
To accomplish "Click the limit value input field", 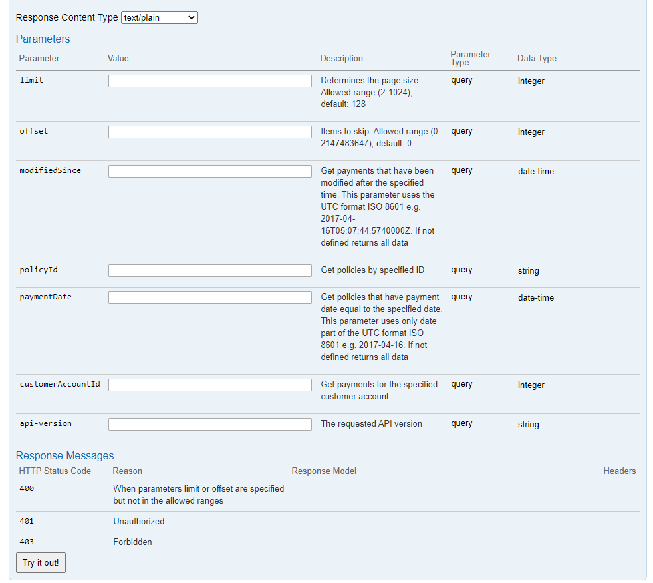I will (209, 81).
